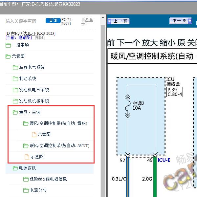Click 折叠全部 to collapse all
The image size is (197, 197).
(87, 22)
